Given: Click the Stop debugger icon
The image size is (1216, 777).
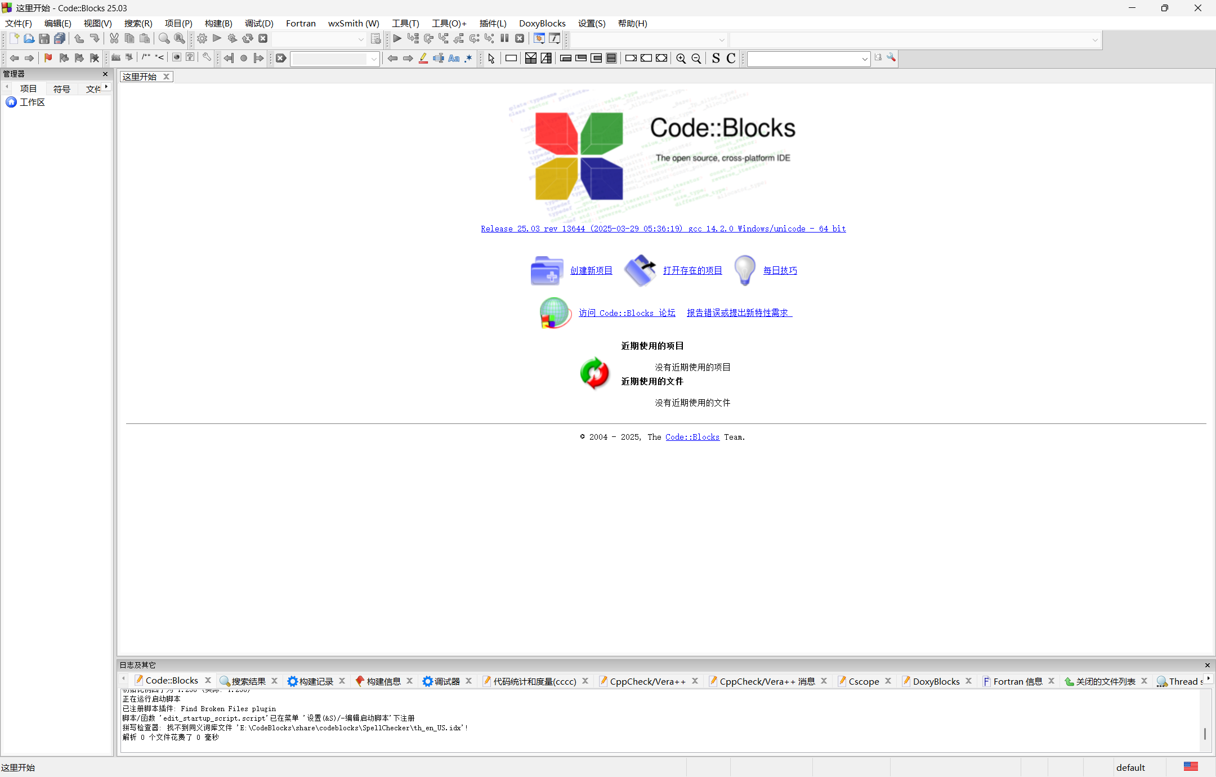Looking at the screenshot, I should pos(520,38).
